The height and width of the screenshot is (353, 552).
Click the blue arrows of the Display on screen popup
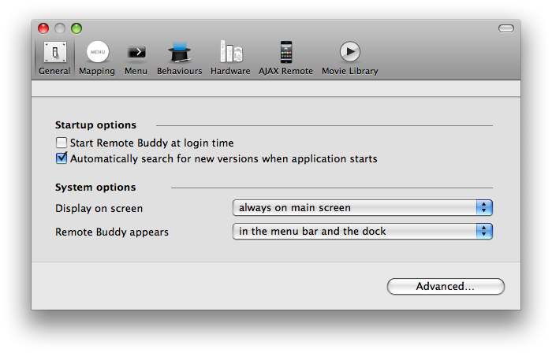coord(484,208)
